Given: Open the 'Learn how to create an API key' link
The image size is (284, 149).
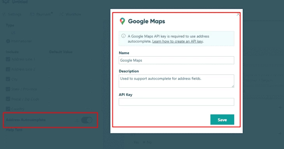Looking at the screenshot, I should click(177, 42).
